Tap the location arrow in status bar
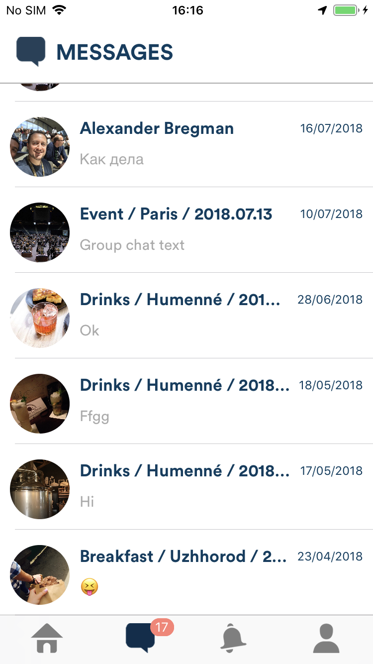The height and width of the screenshot is (664, 373). [323, 10]
